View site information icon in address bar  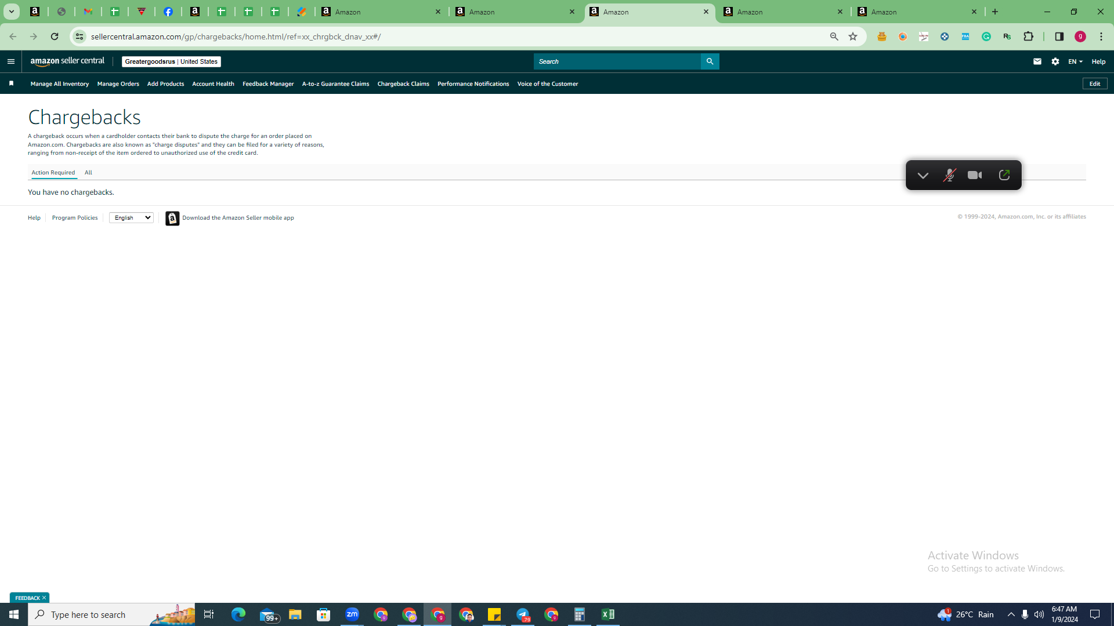point(79,37)
